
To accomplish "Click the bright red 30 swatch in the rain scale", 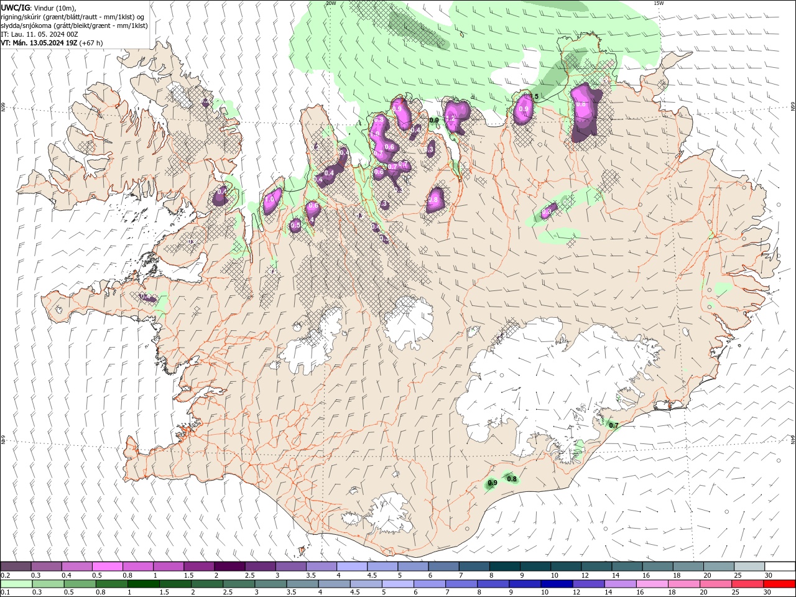I will [780, 584].
